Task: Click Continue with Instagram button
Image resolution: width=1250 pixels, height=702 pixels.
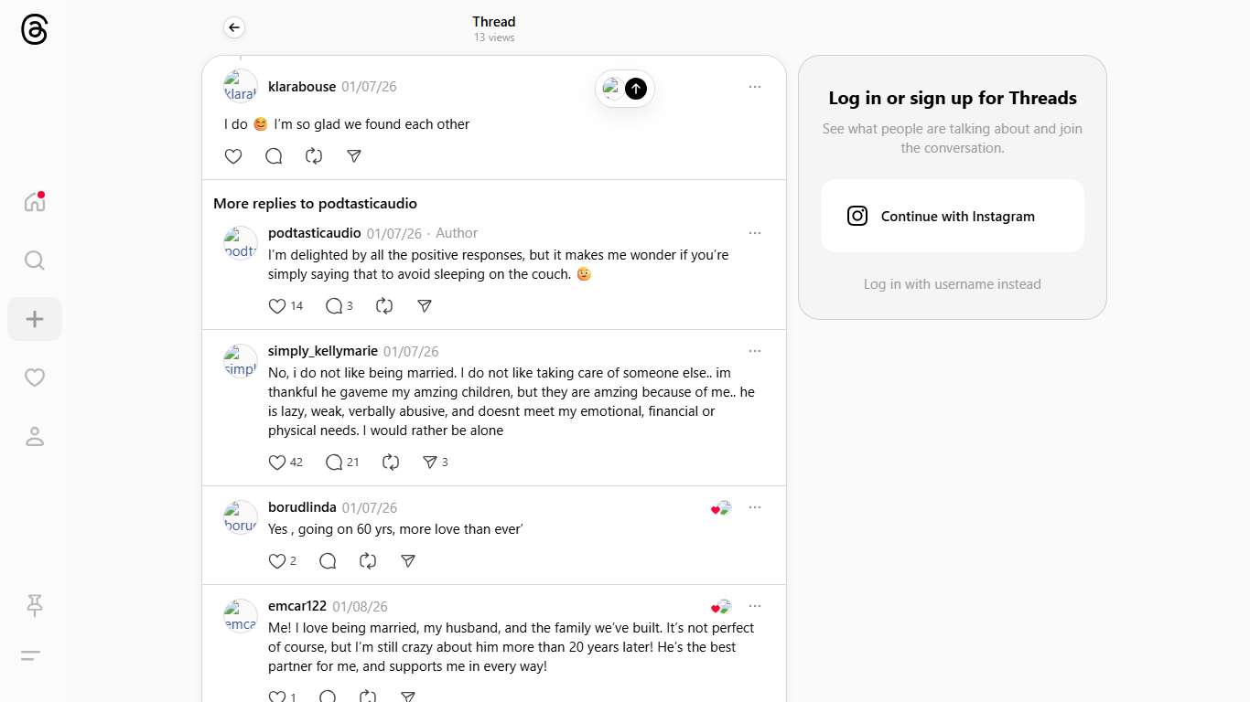Action: [952, 216]
